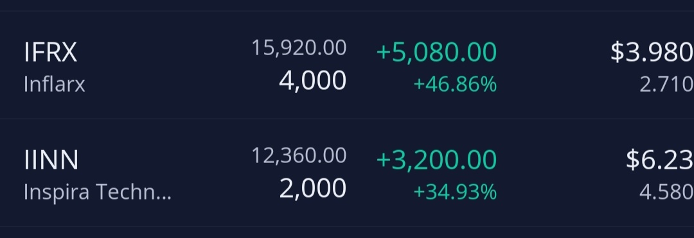Open the IINN position row
The width and height of the screenshot is (694, 238).
coord(347,173)
